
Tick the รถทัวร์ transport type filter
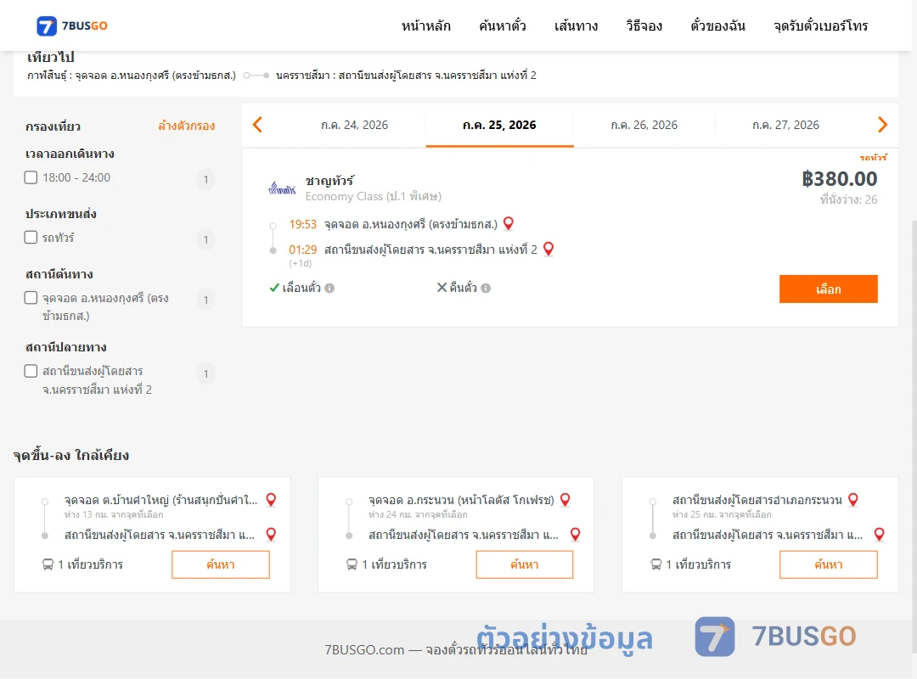(31, 237)
